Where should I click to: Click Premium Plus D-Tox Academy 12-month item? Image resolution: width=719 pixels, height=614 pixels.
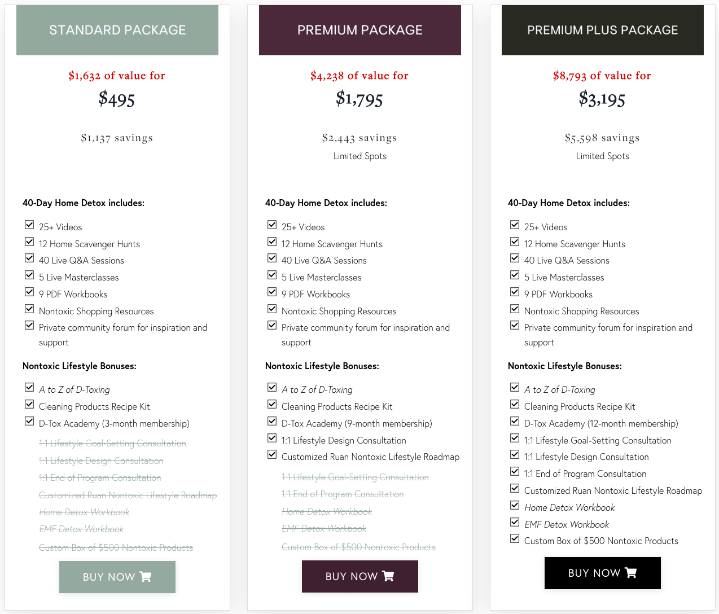point(601,423)
